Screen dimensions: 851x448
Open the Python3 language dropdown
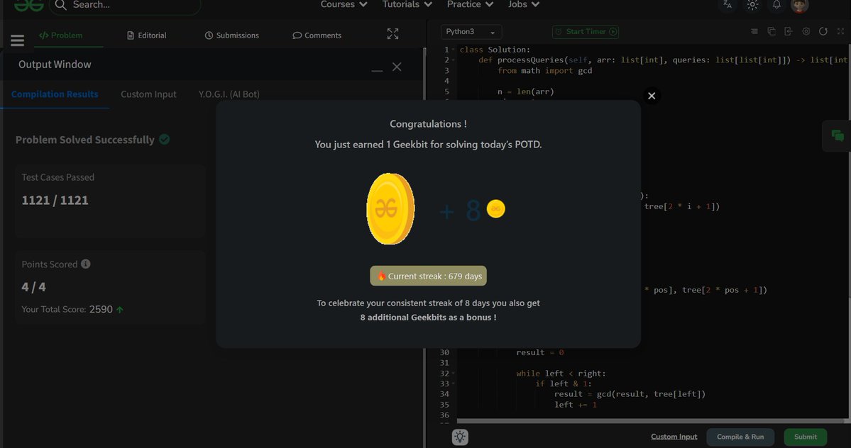[471, 31]
